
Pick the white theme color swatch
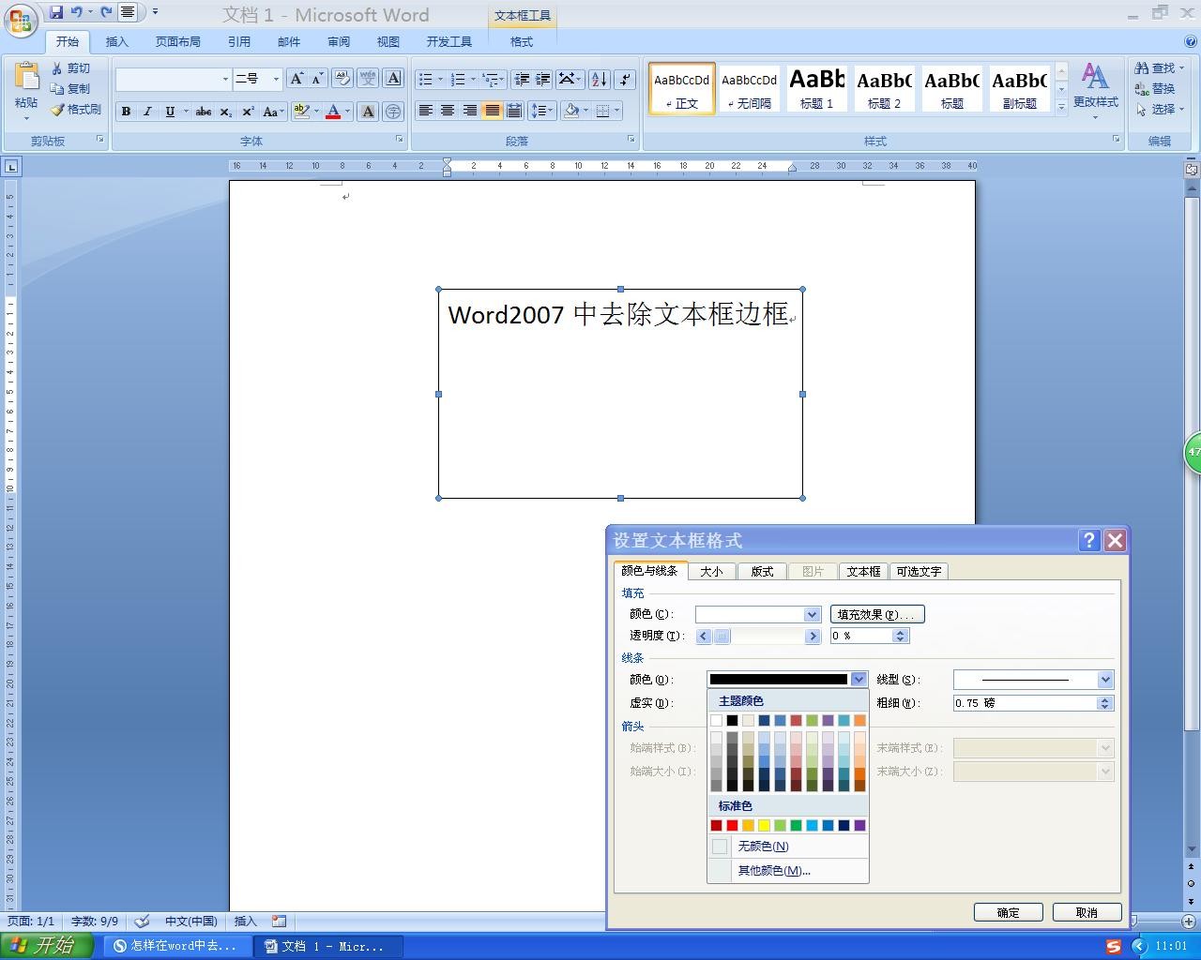tap(716, 720)
